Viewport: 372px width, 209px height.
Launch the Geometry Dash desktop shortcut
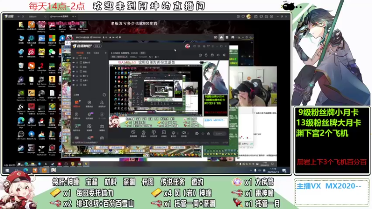click(x=52, y=108)
